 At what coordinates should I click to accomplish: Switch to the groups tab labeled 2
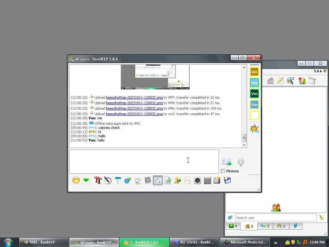coord(281,226)
